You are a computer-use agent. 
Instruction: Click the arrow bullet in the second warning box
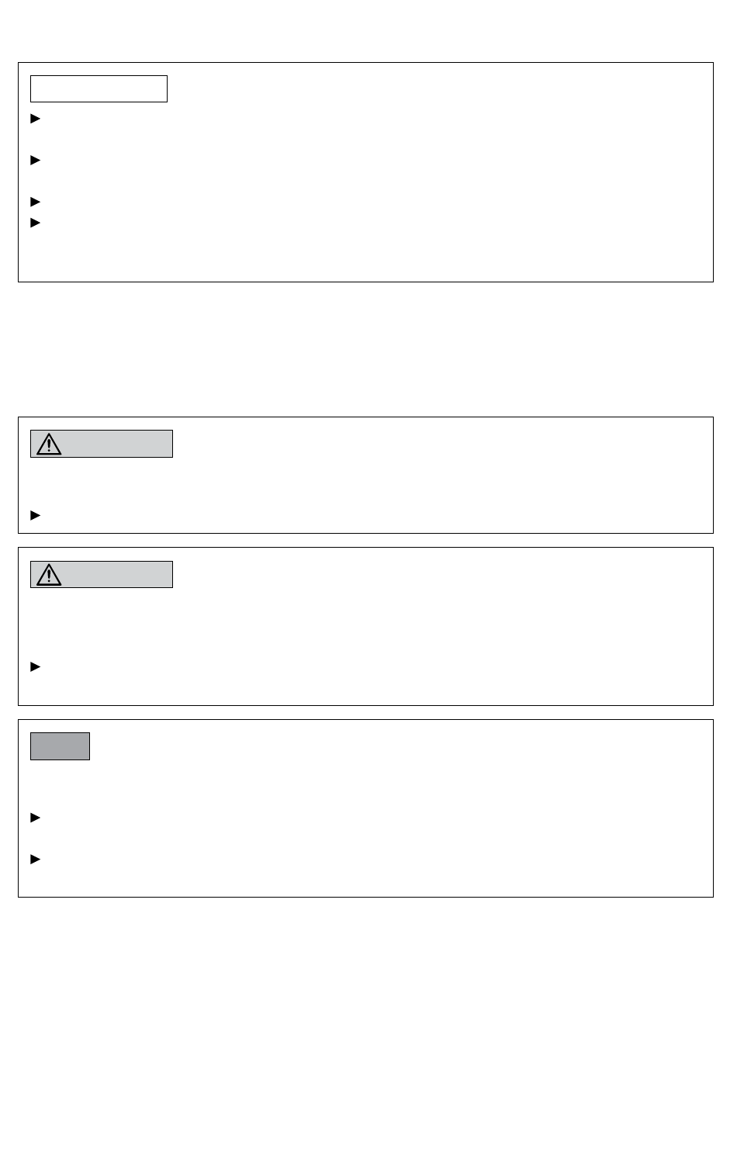(x=35, y=667)
